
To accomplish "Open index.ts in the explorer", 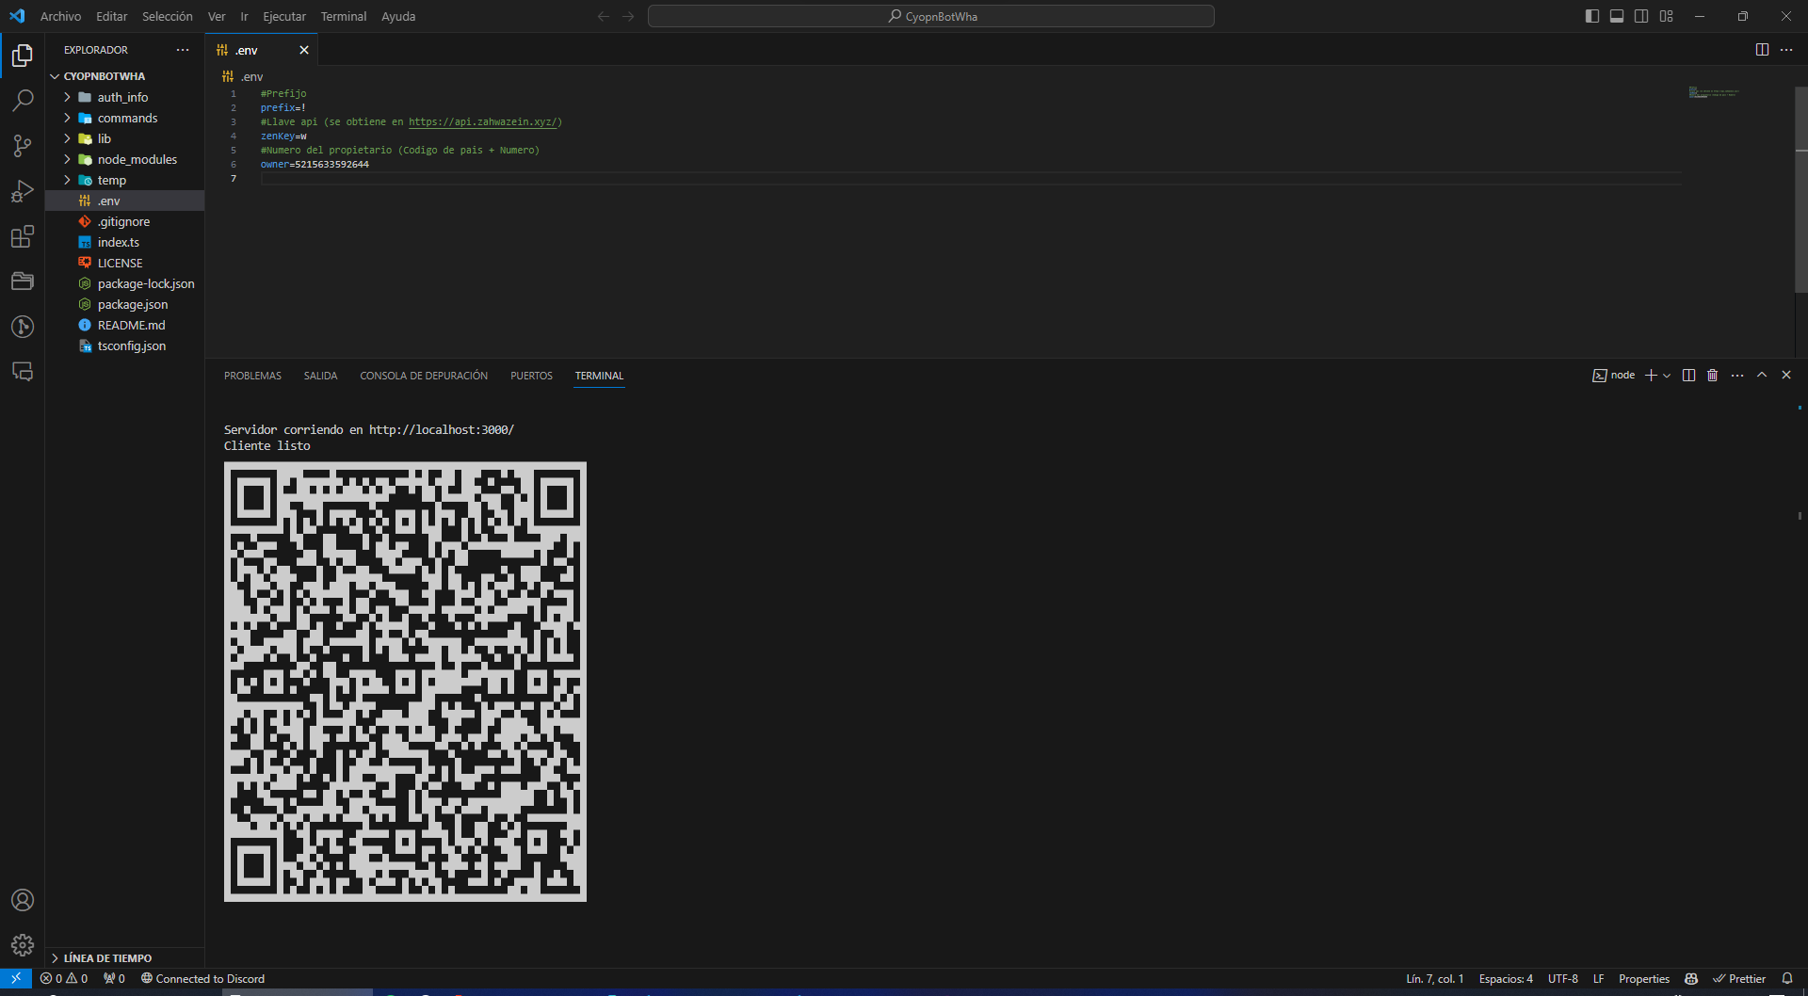I will 124,242.
